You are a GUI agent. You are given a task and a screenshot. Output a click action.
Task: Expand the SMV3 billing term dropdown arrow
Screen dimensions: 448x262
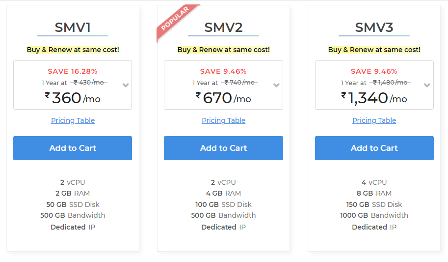pos(427,85)
